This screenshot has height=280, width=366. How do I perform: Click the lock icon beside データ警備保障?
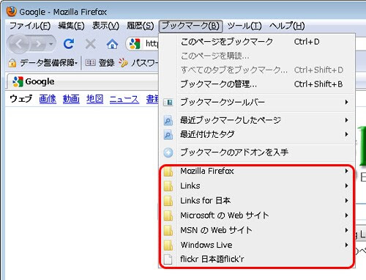click(x=12, y=63)
